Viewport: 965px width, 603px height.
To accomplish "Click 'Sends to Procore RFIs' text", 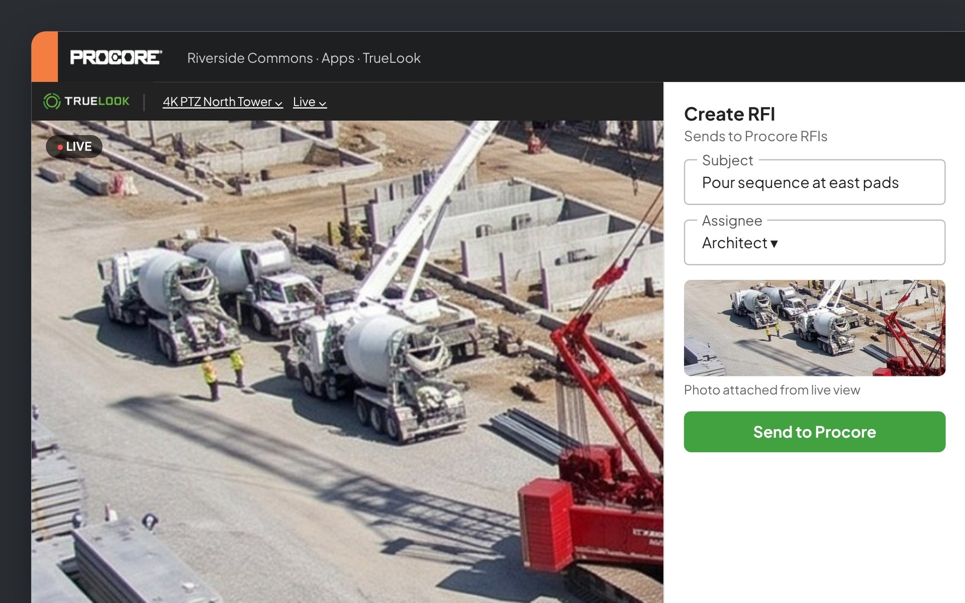I will (755, 136).
